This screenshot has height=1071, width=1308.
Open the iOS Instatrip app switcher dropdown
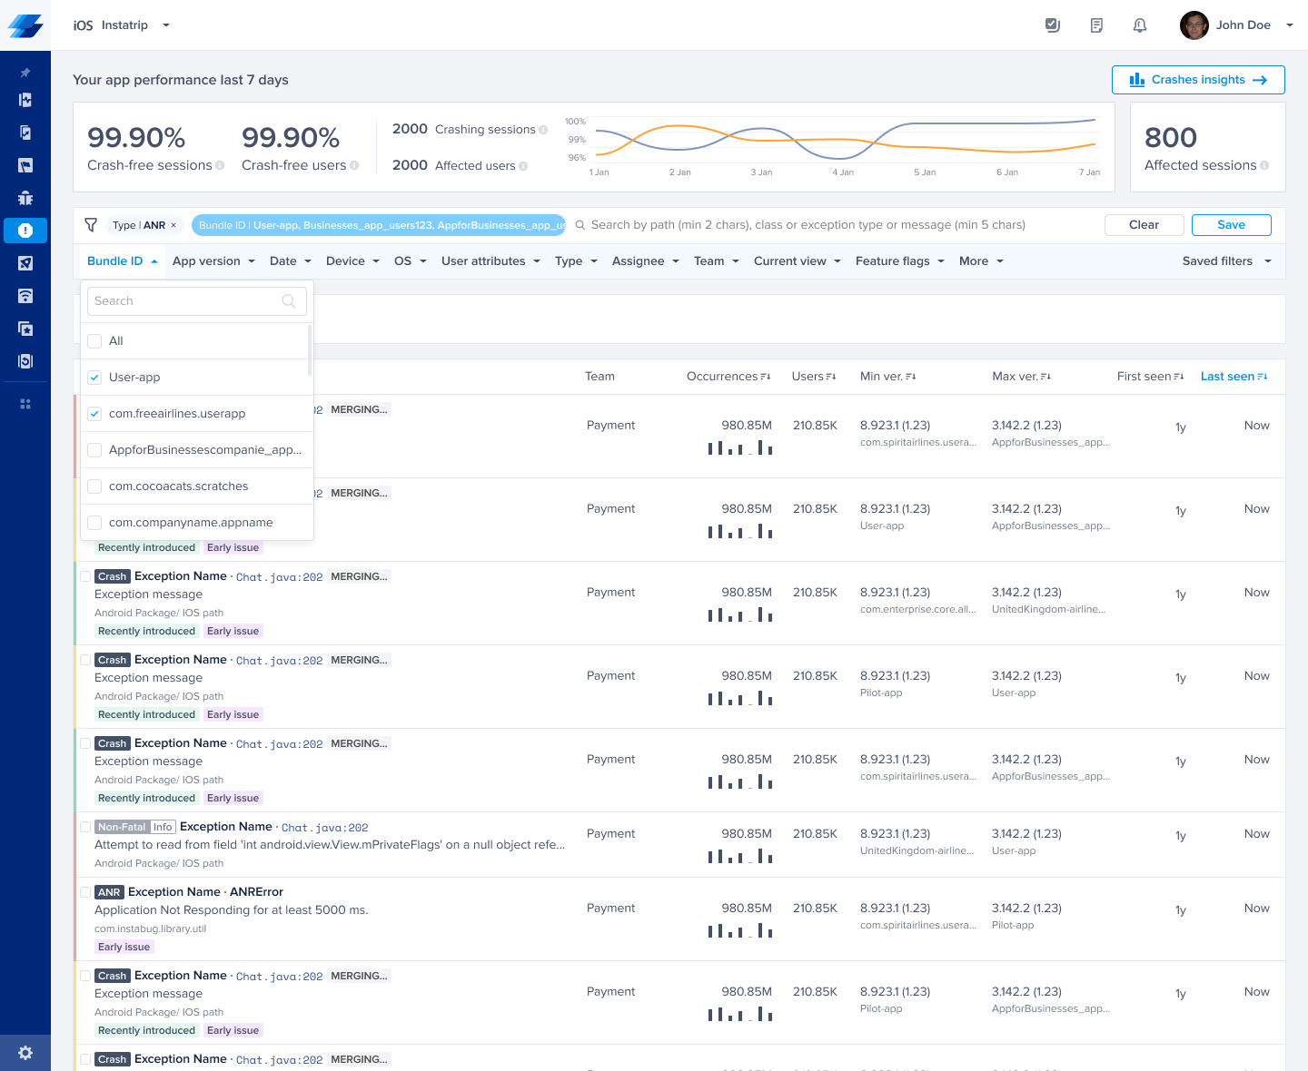[166, 25]
